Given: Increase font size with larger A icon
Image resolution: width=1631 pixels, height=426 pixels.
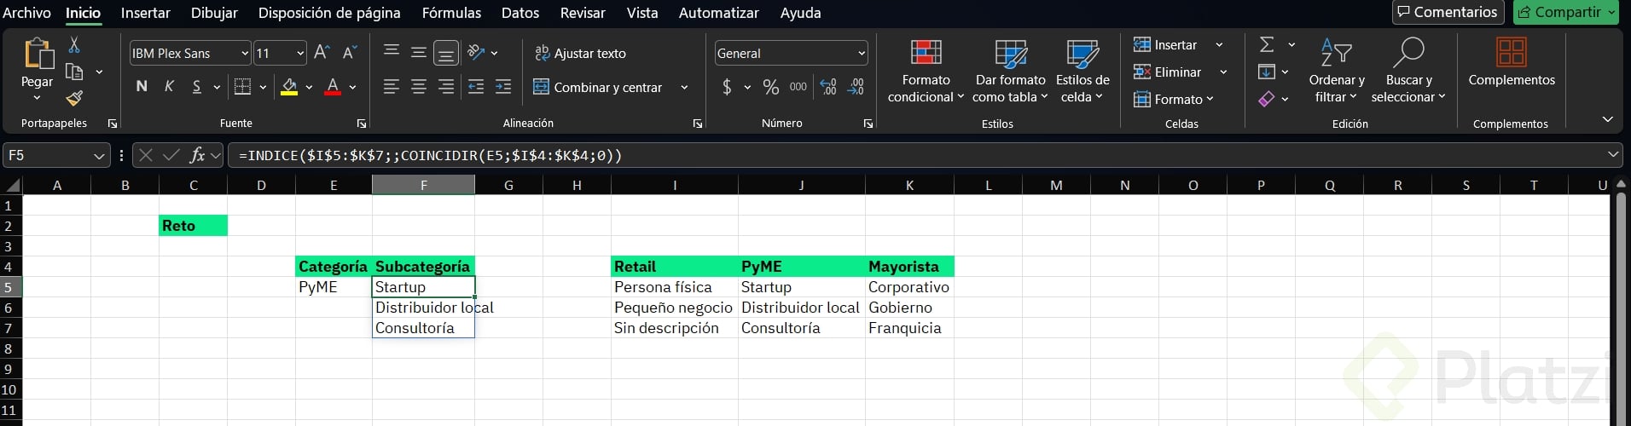Looking at the screenshot, I should [x=322, y=53].
